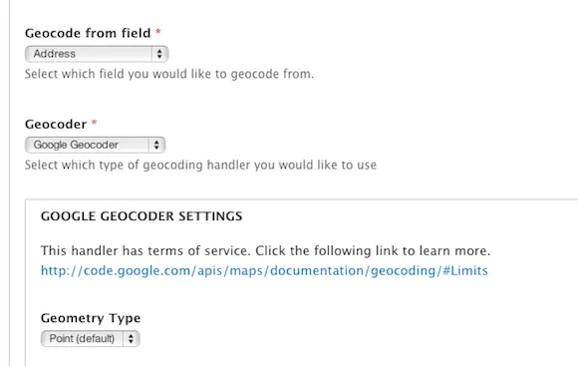Viewport: 578px width, 366px height.
Task: Click the Geometry Type label
Action: point(91,318)
